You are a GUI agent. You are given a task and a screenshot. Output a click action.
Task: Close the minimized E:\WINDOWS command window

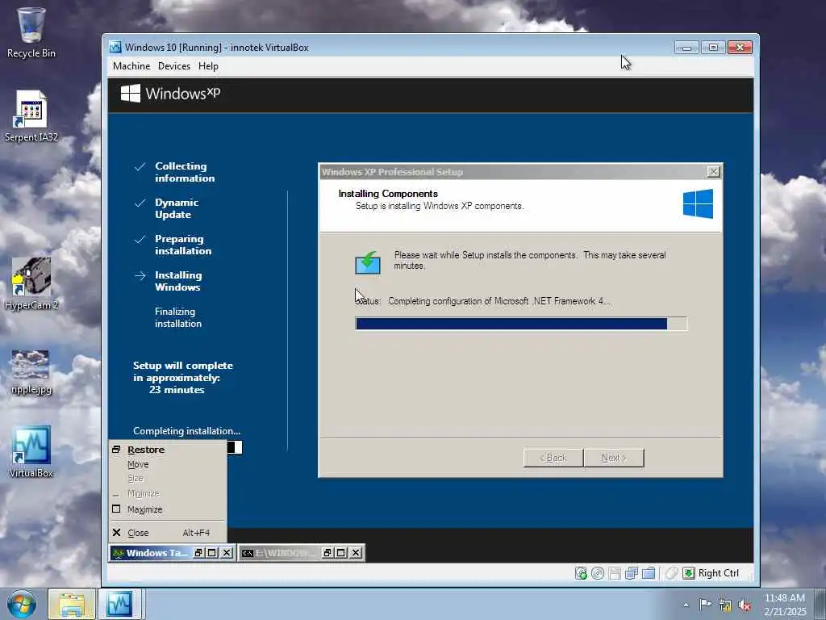click(x=356, y=552)
